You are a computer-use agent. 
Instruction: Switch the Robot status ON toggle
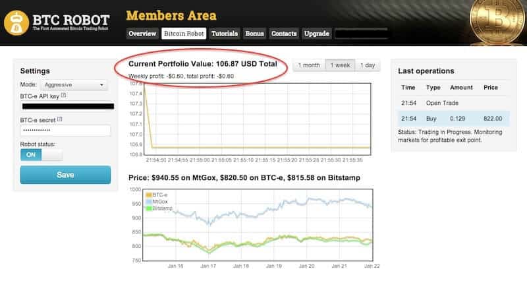click(42, 155)
